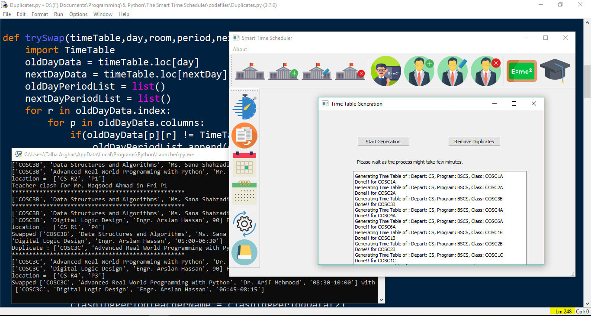Open the Options menu in IDLE
Viewport: 591px width, 316px height.
[78, 14]
